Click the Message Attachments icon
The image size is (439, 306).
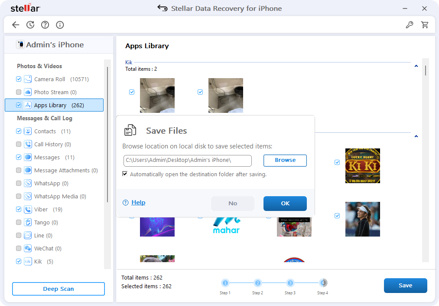click(x=28, y=170)
